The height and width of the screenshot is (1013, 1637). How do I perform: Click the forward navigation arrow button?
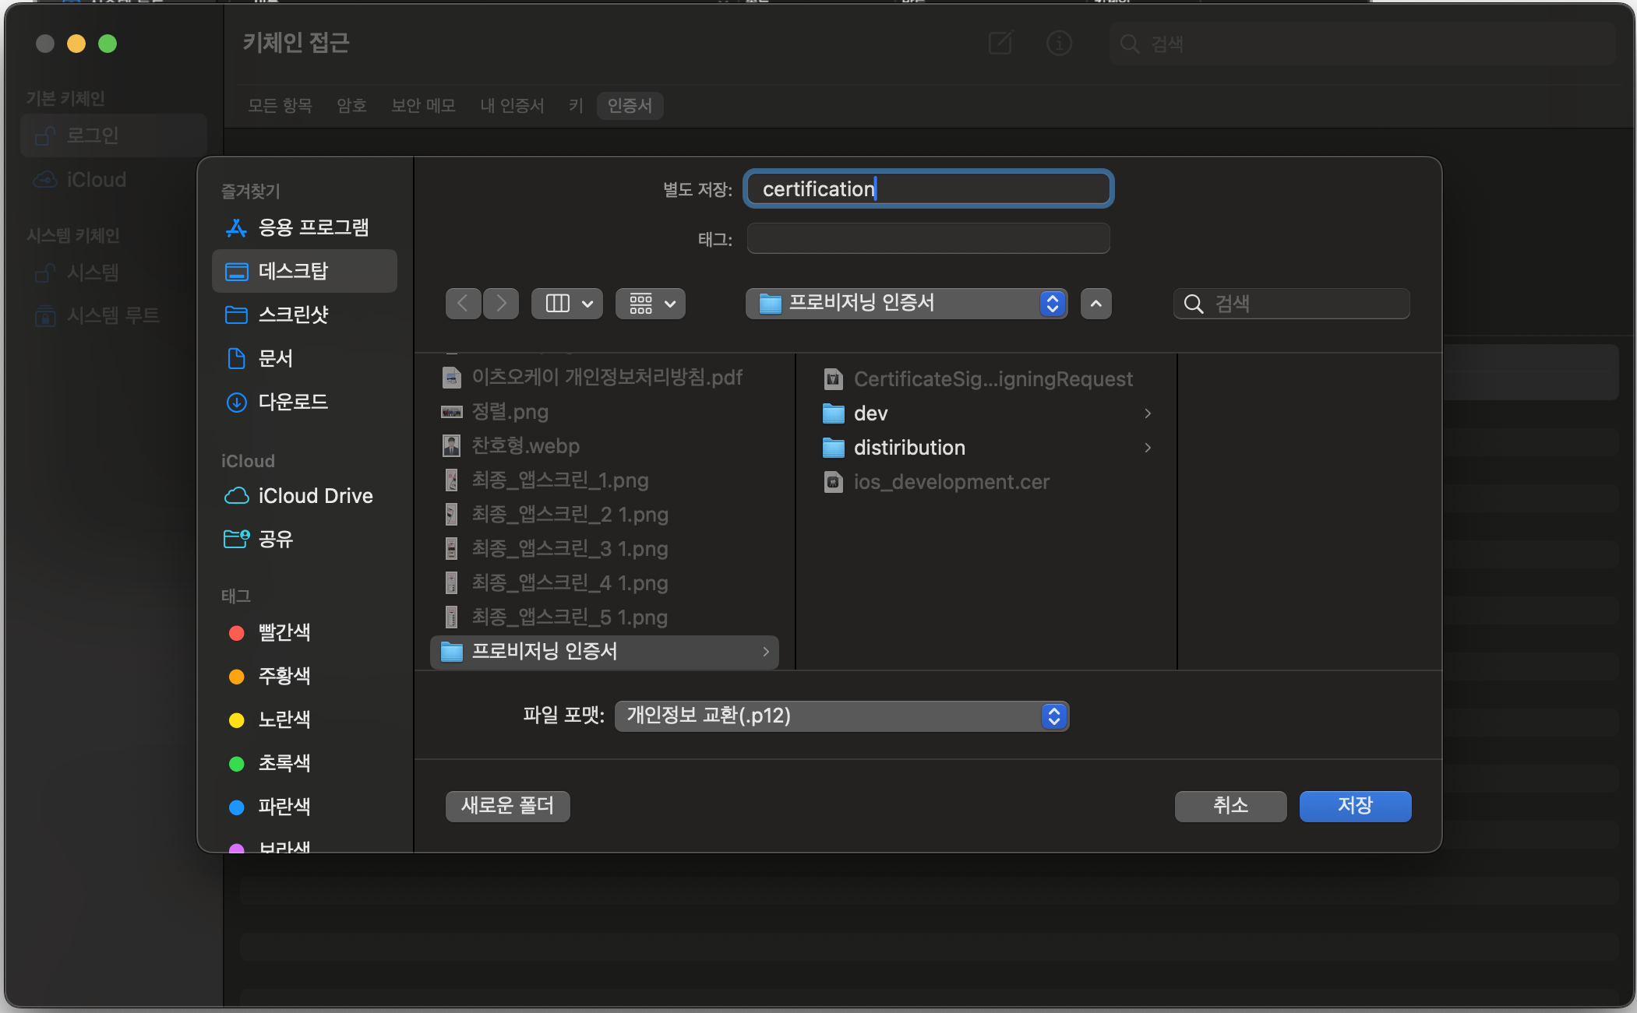[x=501, y=304]
